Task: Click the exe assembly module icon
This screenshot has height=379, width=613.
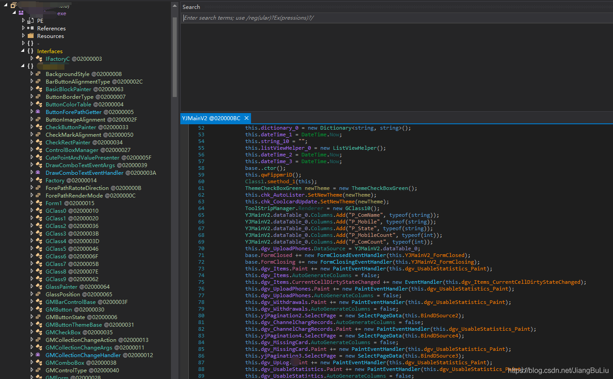Action: pos(21,13)
